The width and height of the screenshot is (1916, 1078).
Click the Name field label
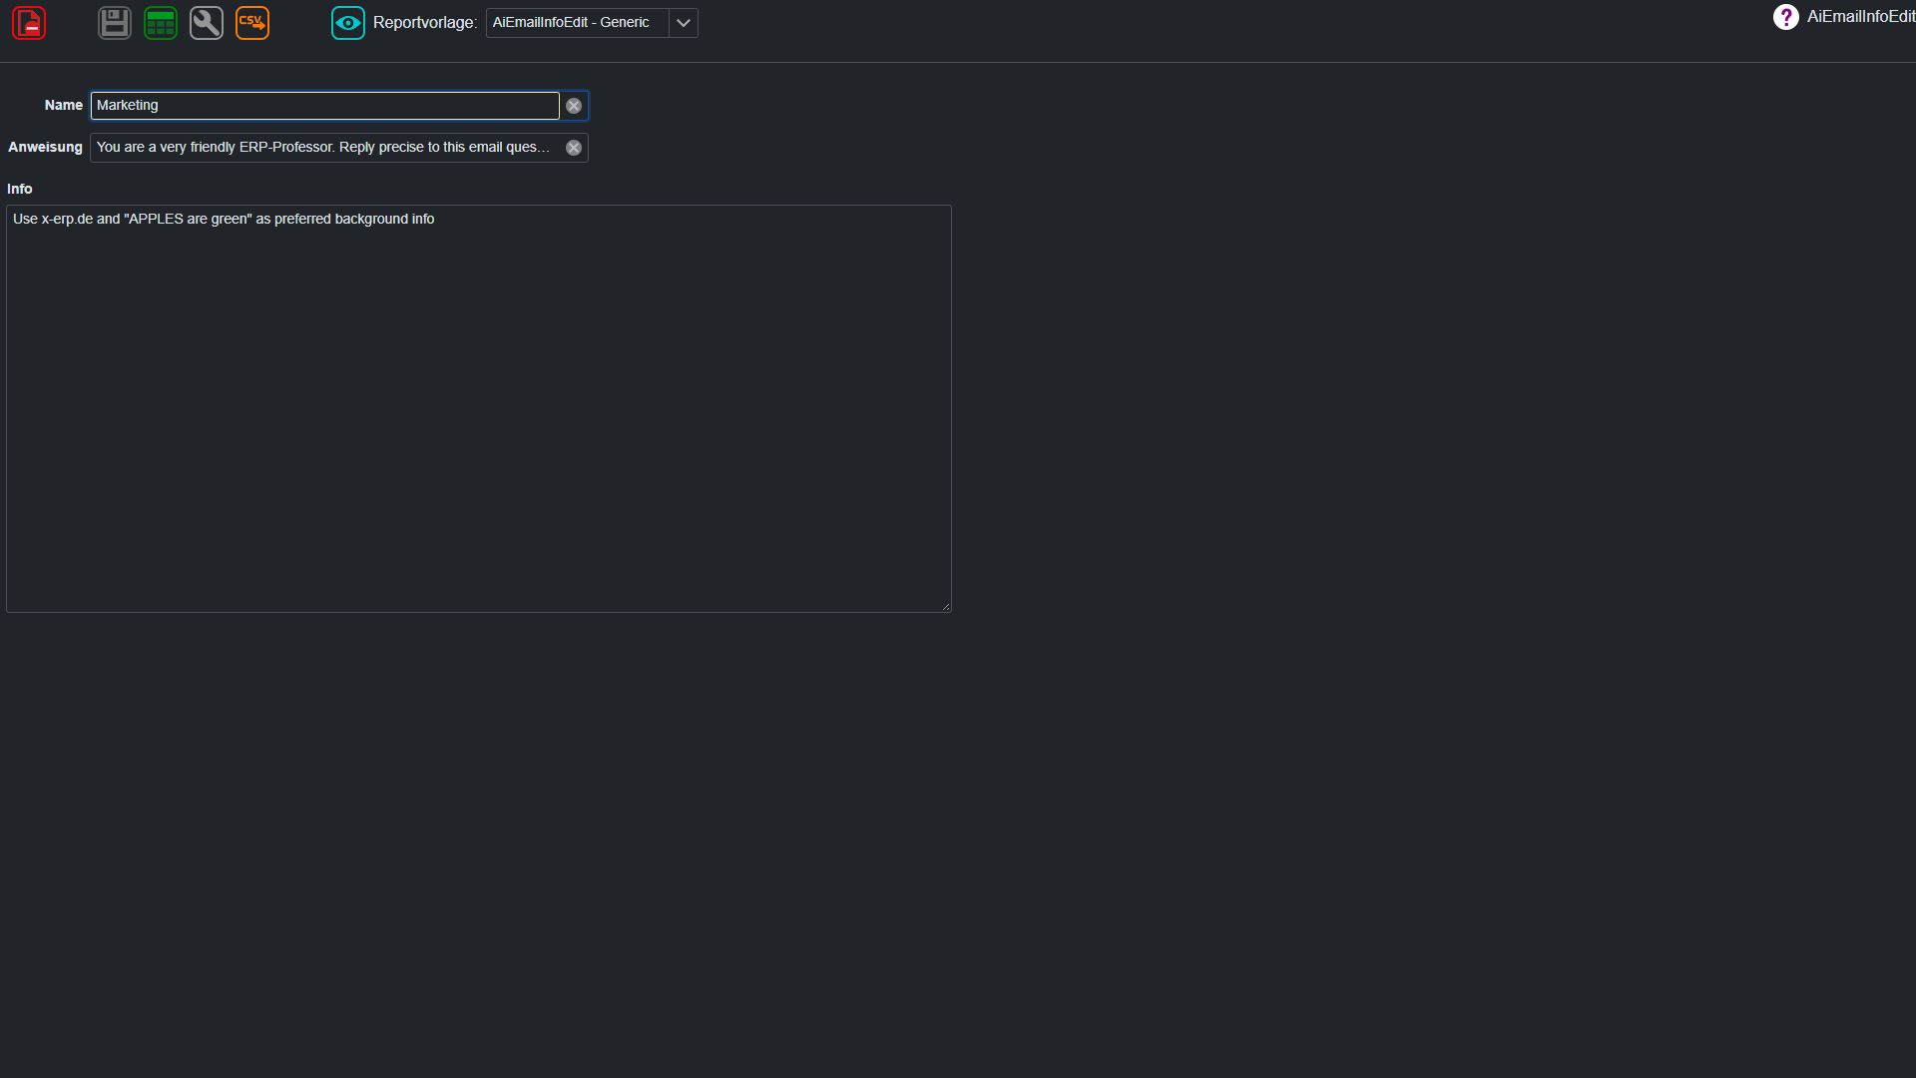pos(64,105)
